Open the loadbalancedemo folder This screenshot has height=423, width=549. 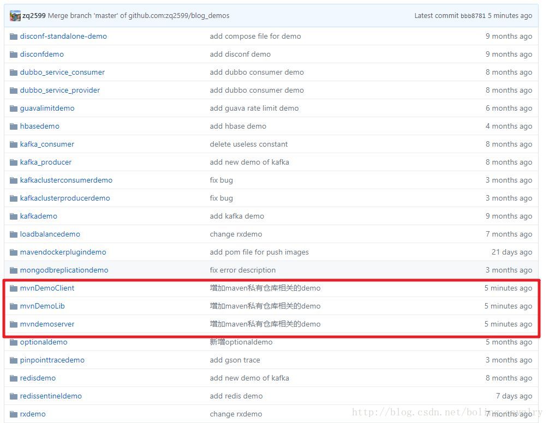tap(50, 234)
